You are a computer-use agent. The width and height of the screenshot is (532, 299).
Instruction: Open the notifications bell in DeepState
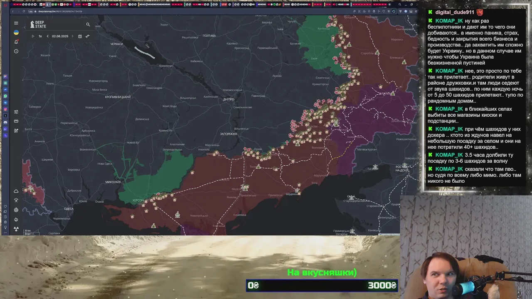tap(16, 42)
